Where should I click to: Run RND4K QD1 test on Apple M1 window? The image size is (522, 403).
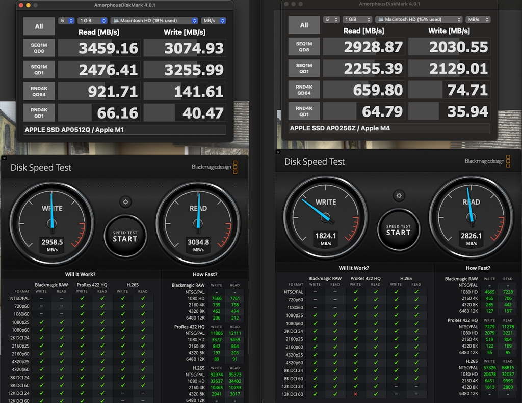click(x=39, y=112)
